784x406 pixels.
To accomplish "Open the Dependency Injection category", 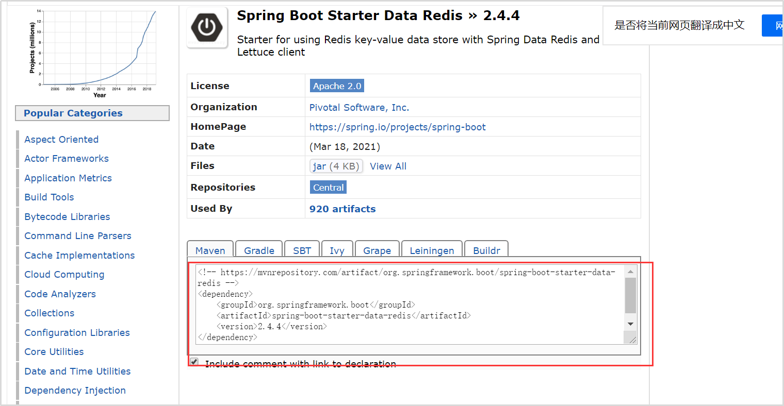I will coord(75,390).
